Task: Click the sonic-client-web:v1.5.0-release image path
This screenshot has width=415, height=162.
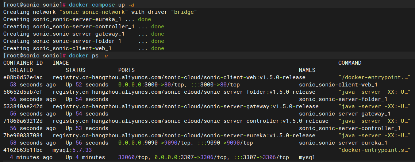Action: (179, 77)
